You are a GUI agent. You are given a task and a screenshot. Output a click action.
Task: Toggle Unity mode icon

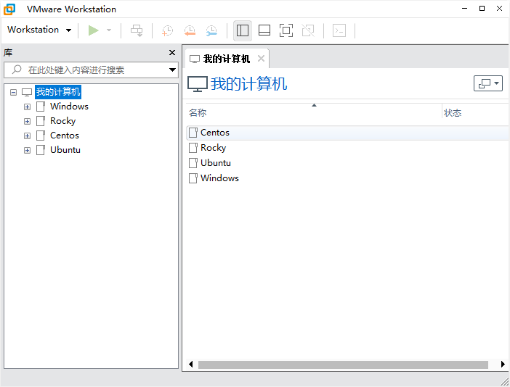coord(308,30)
